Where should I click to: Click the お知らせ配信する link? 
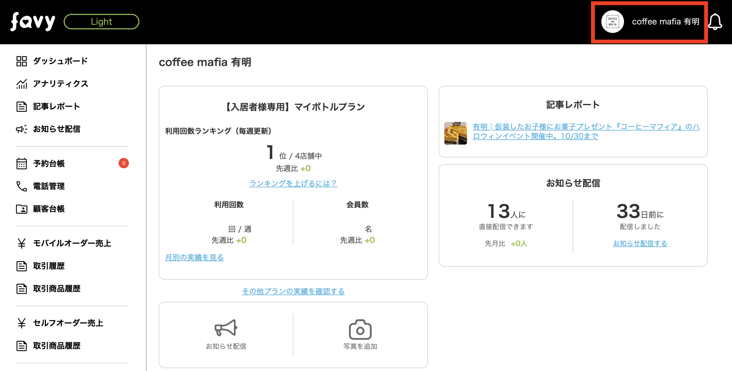640,243
